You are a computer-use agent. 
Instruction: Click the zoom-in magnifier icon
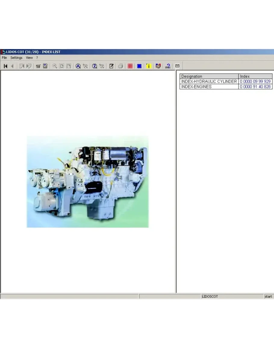tap(54, 66)
